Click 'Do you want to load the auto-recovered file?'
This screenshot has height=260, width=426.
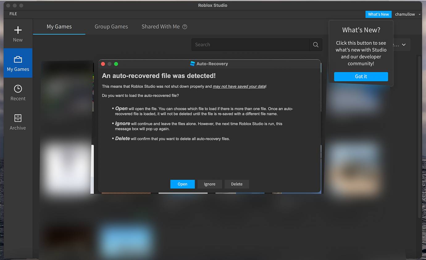coord(140,95)
